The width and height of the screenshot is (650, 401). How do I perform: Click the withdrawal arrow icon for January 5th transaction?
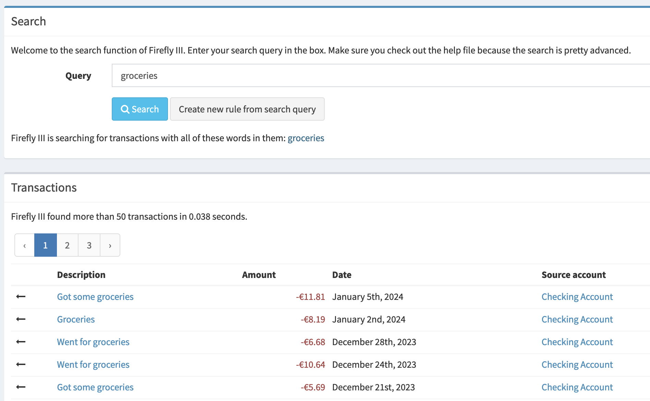pyautogui.click(x=21, y=296)
